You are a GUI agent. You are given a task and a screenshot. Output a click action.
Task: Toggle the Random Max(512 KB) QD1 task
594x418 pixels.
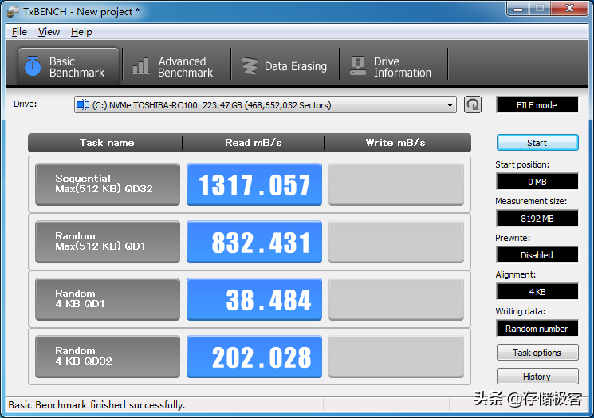[x=108, y=242]
